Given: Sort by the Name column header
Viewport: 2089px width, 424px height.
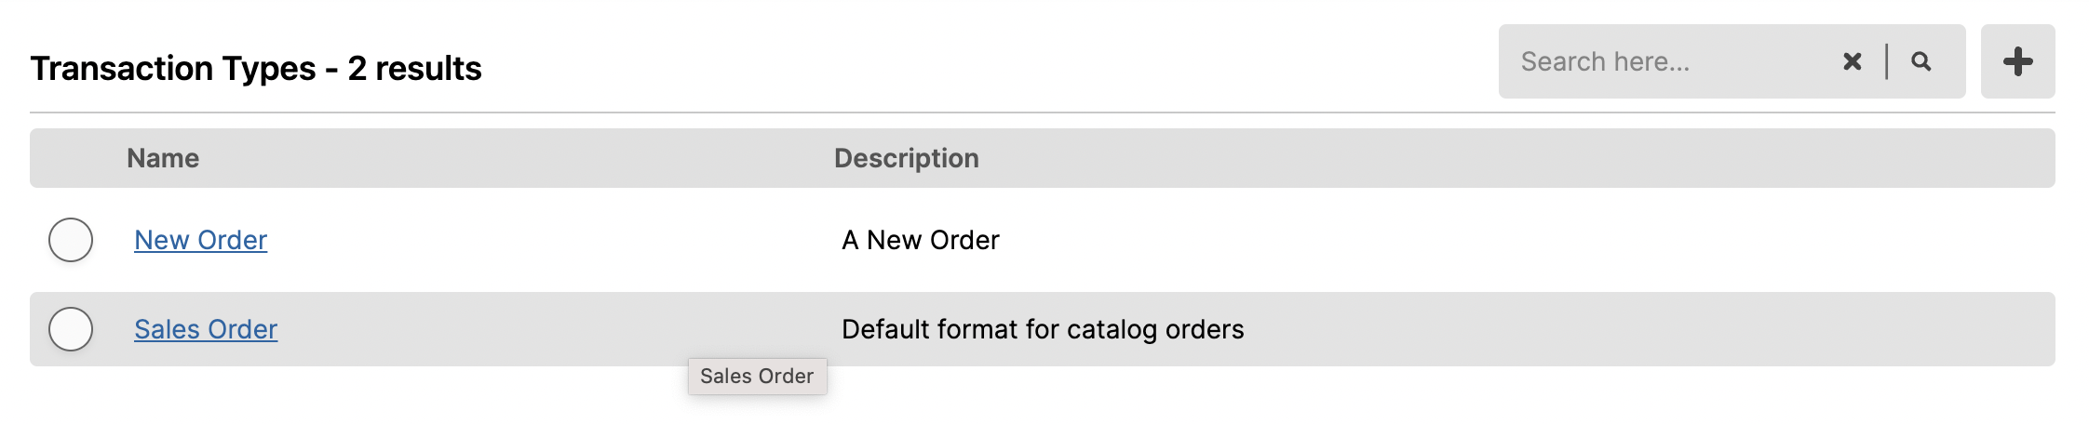Looking at the screenshot, I should point(163,158).
